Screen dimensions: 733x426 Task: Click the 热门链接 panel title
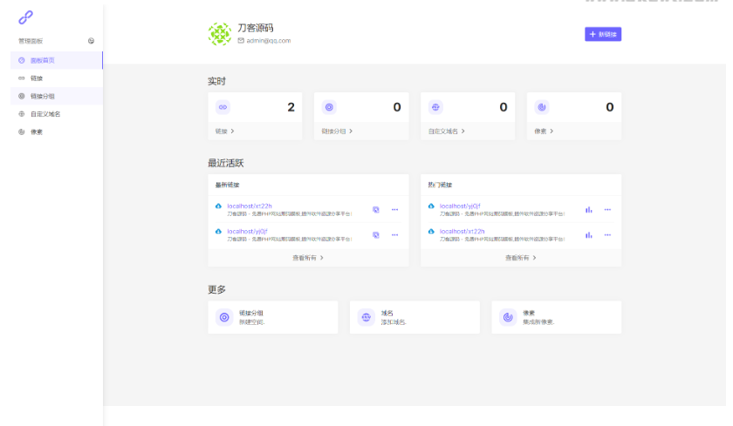(440, 185)
